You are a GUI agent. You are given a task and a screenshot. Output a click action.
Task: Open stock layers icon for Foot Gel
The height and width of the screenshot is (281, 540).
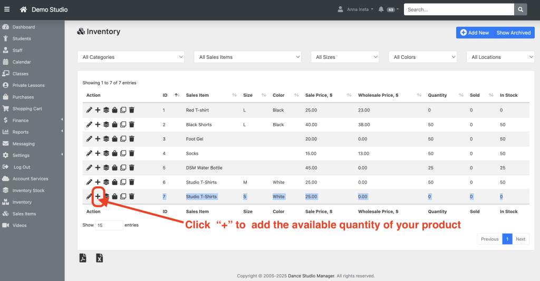106,139
